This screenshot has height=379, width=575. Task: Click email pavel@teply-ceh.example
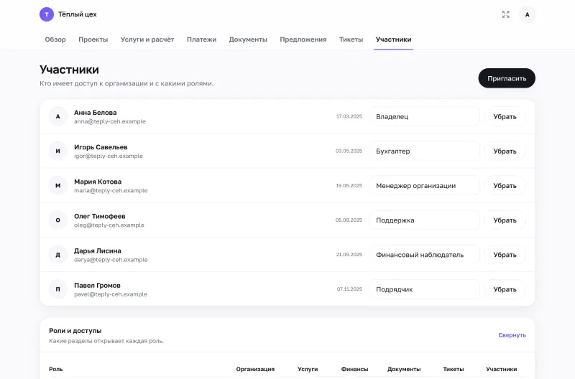pos(111,294)
